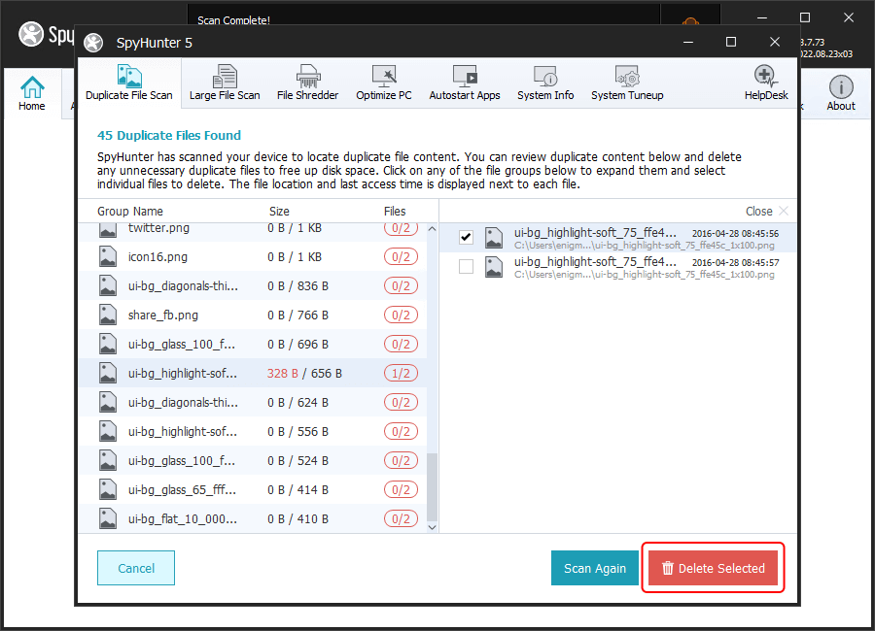Open the Large File Scan tool
875x631 pixels.
pyautogui.click(x=225, y=83)
